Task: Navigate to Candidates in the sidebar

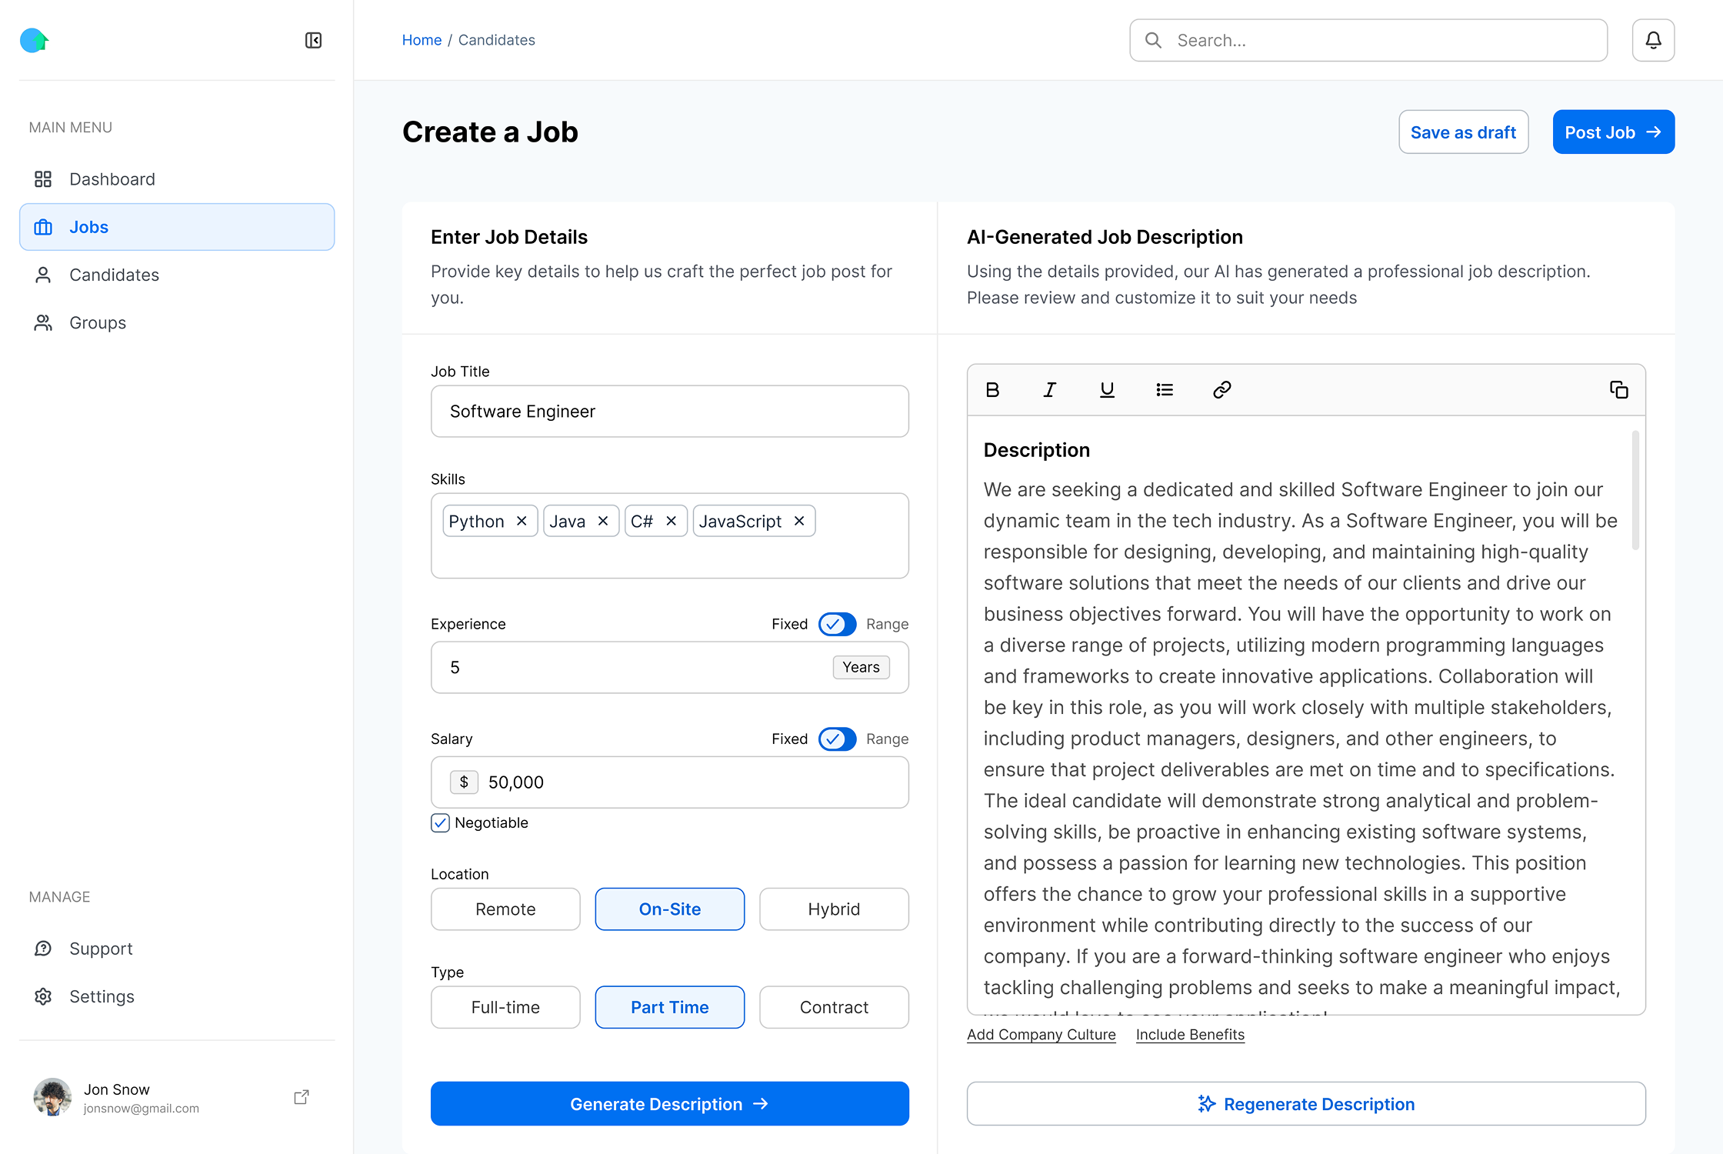Action: tap(114, 275)
